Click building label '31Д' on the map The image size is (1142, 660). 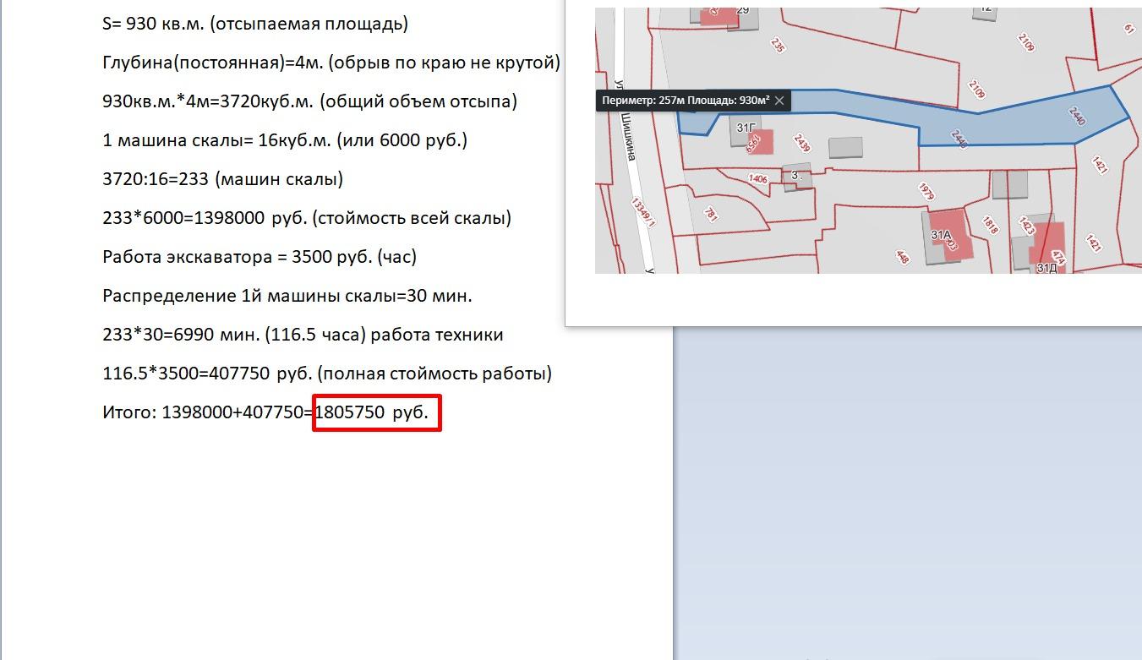[1046, 267]
